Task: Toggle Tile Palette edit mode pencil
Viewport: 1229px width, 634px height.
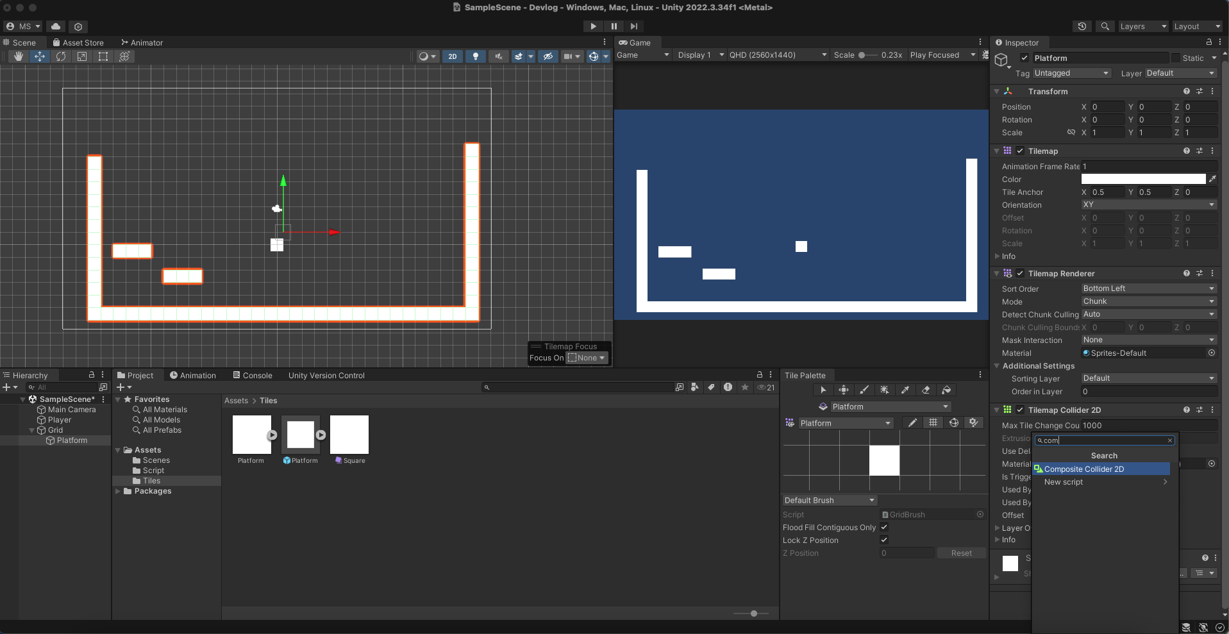Action: (912, 422)
